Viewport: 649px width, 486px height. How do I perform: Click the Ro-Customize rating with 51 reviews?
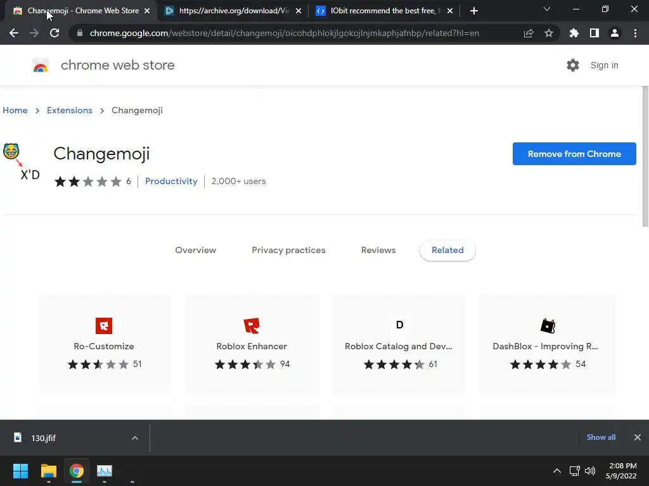[x=105, y=364]
